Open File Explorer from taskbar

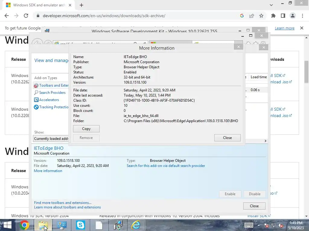click(x=43, y=225)
